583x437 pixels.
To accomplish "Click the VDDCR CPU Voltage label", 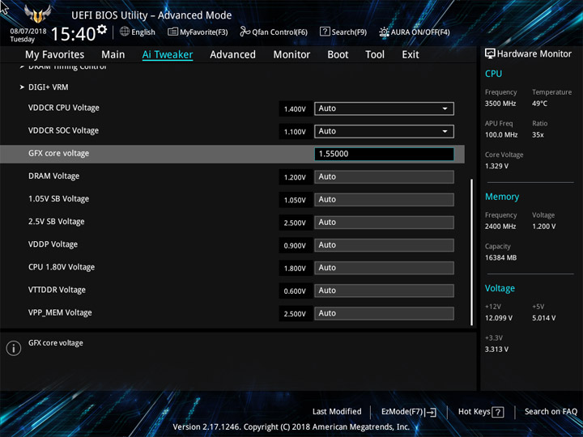I will click(x=64, y=108).
